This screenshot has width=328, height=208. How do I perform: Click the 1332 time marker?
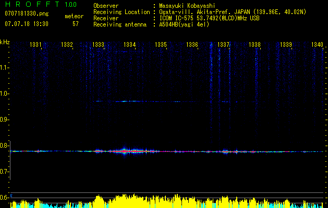pos(67,44)
